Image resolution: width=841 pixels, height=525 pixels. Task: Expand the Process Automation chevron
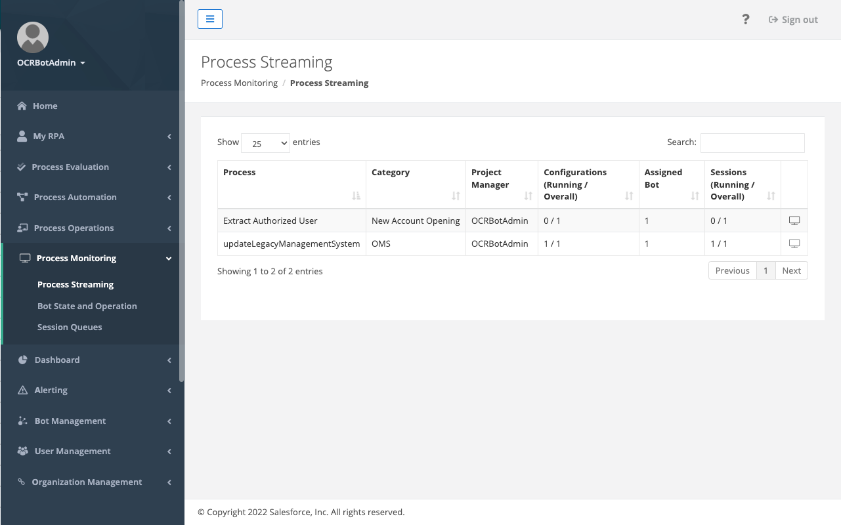tap(169, 198)
